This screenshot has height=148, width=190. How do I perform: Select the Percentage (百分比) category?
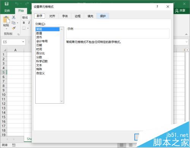(x=47, y=53)
